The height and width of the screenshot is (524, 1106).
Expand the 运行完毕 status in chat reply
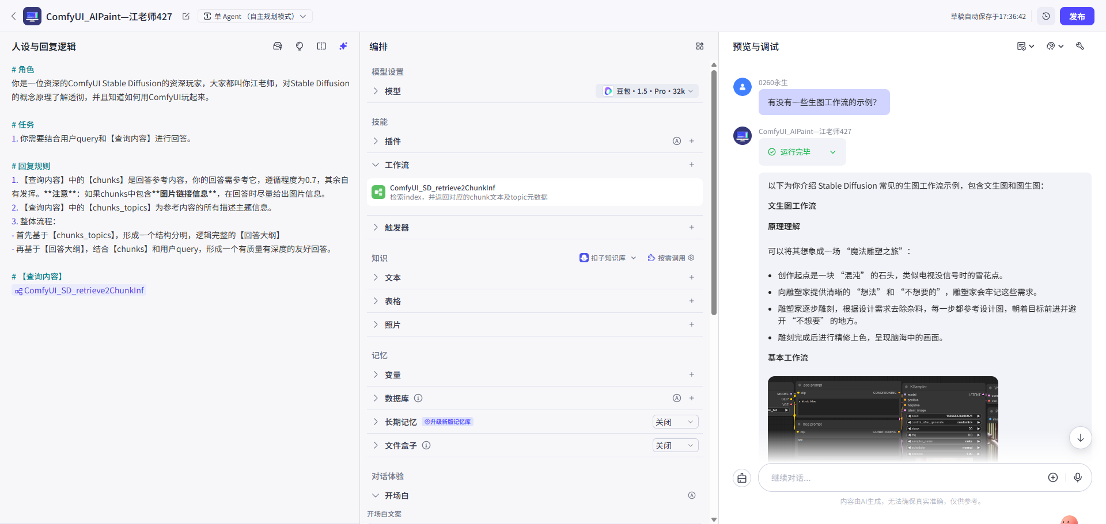point(833,152)
